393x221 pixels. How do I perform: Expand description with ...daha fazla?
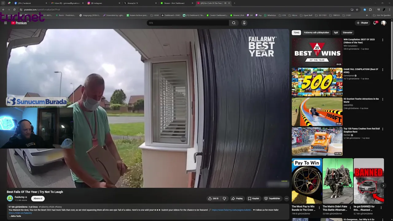(15, 216)
